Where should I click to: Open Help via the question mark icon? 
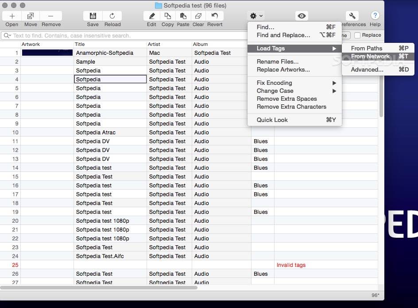(x=375, y=16)
